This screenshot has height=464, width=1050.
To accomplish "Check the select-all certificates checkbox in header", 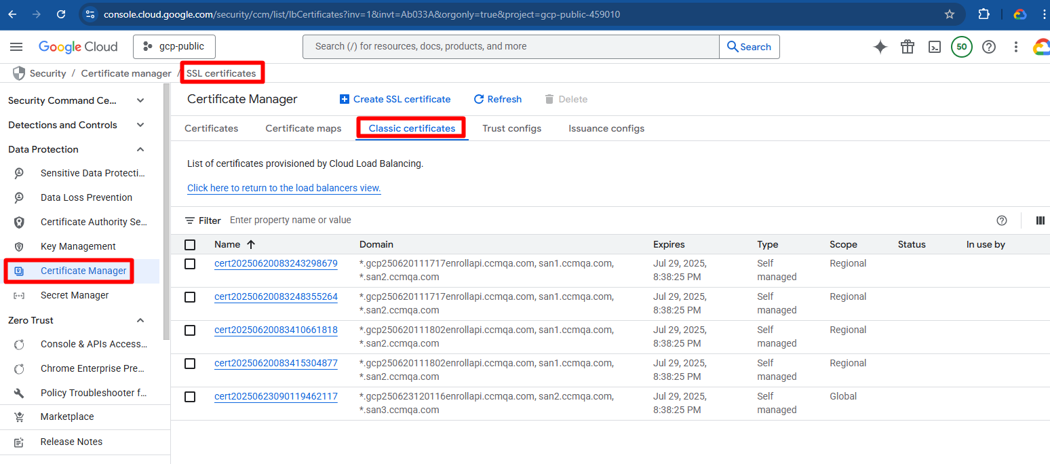I will point(190,245).
